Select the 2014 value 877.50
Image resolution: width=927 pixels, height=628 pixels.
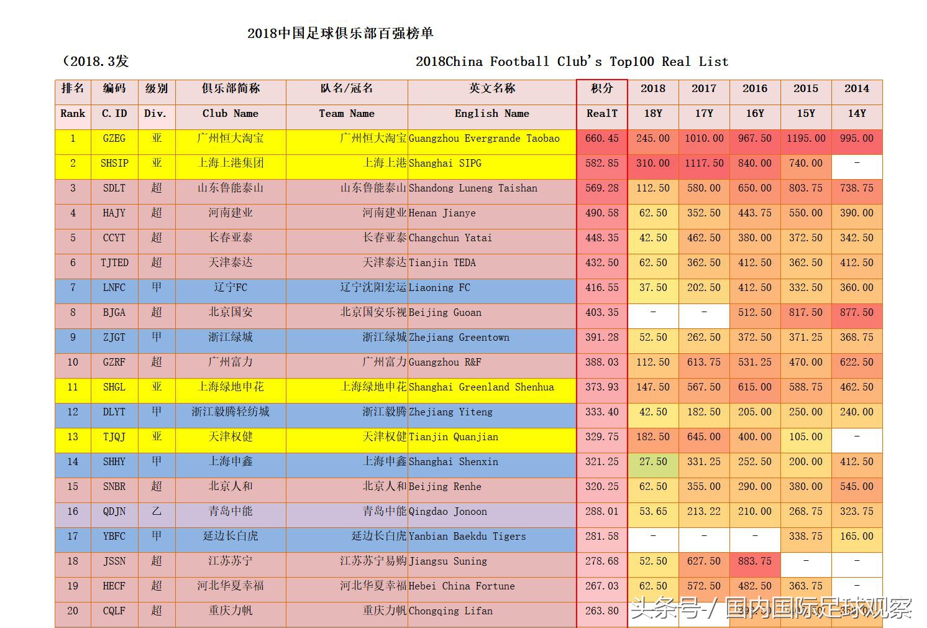coord(857,312)
